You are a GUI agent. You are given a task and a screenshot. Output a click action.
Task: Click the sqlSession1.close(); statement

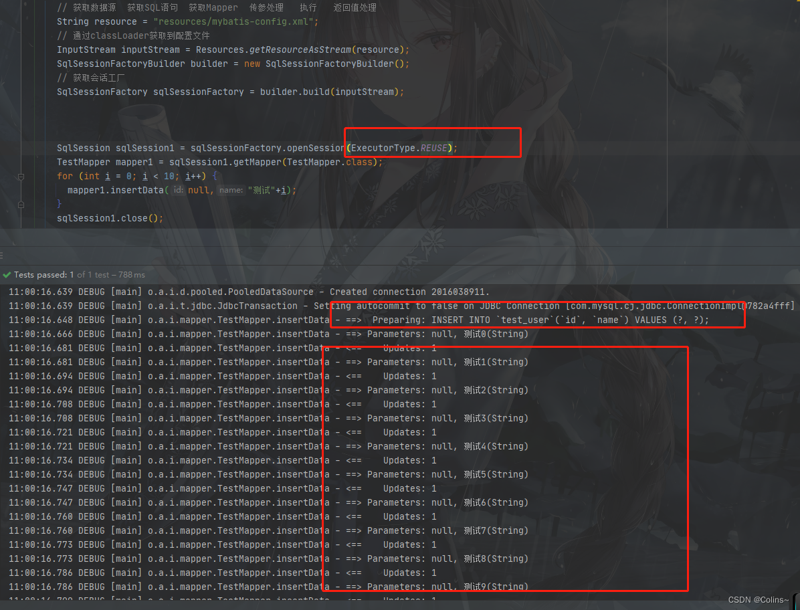point(110,218)
